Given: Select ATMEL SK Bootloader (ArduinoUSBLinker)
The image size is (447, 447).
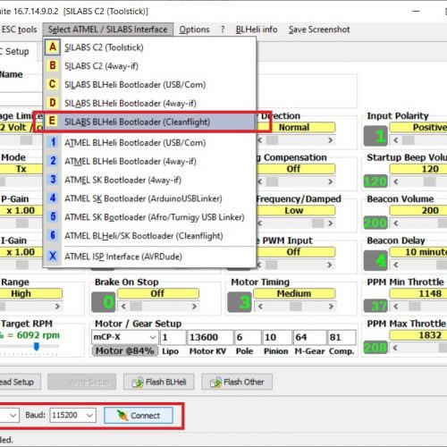Looking at the screenshot, I should pos(149,198).
